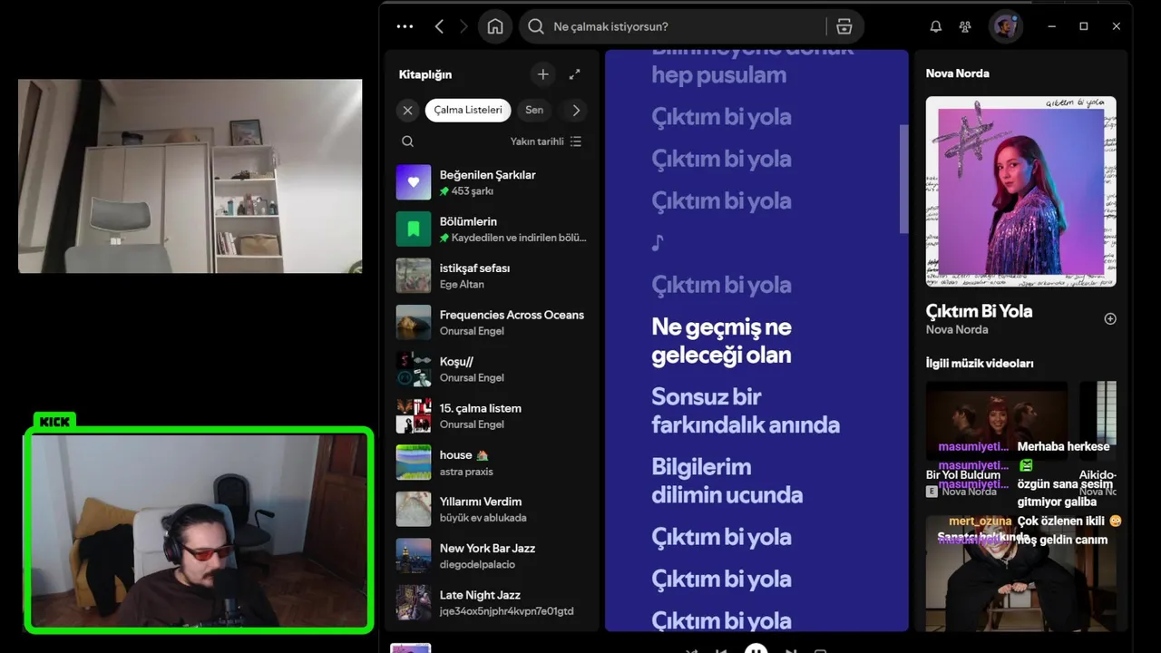Click the pause button in the player bar

click(756, 649)
